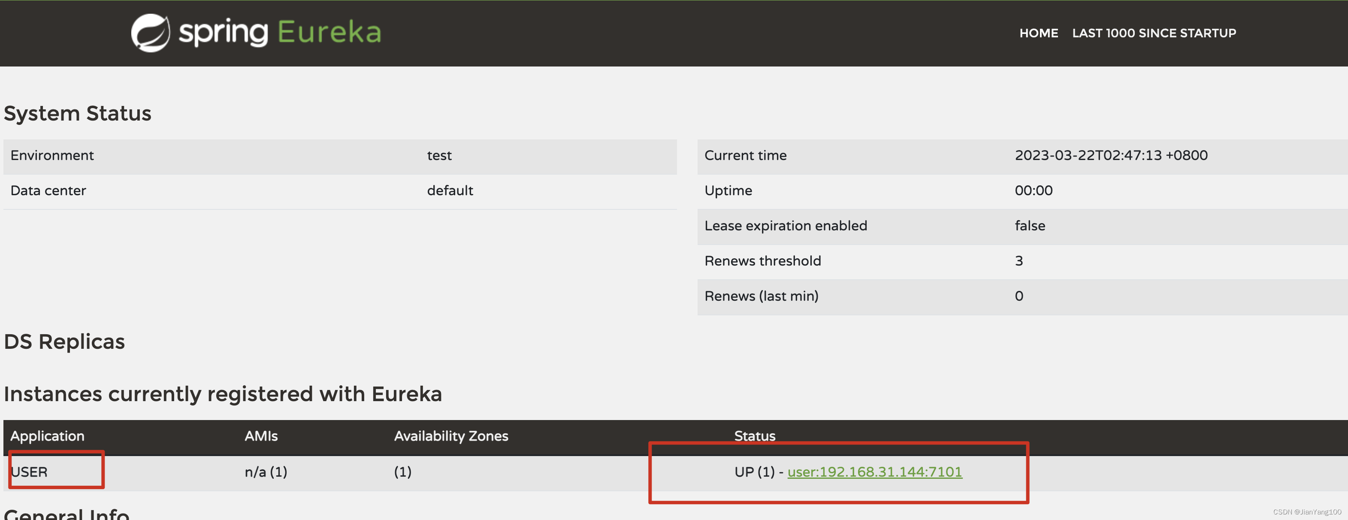Click the Current time value
The width and height of the screenshot is (1348, 520).
click(x=1112, y=155)
